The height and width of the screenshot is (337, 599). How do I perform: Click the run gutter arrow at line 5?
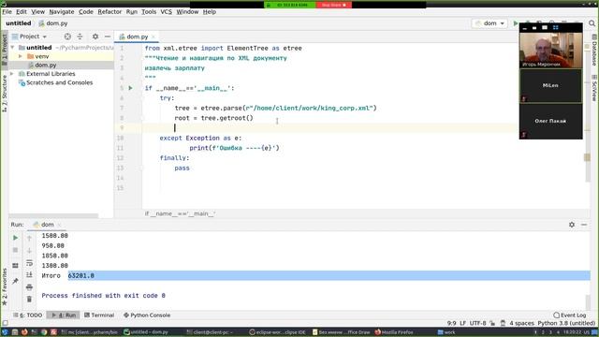131,88
